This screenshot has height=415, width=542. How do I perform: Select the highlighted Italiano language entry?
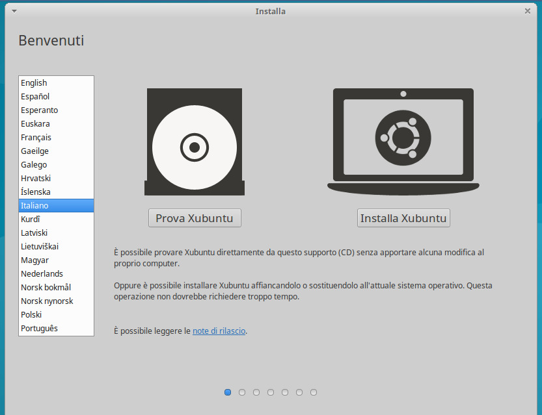coord(56,206)
